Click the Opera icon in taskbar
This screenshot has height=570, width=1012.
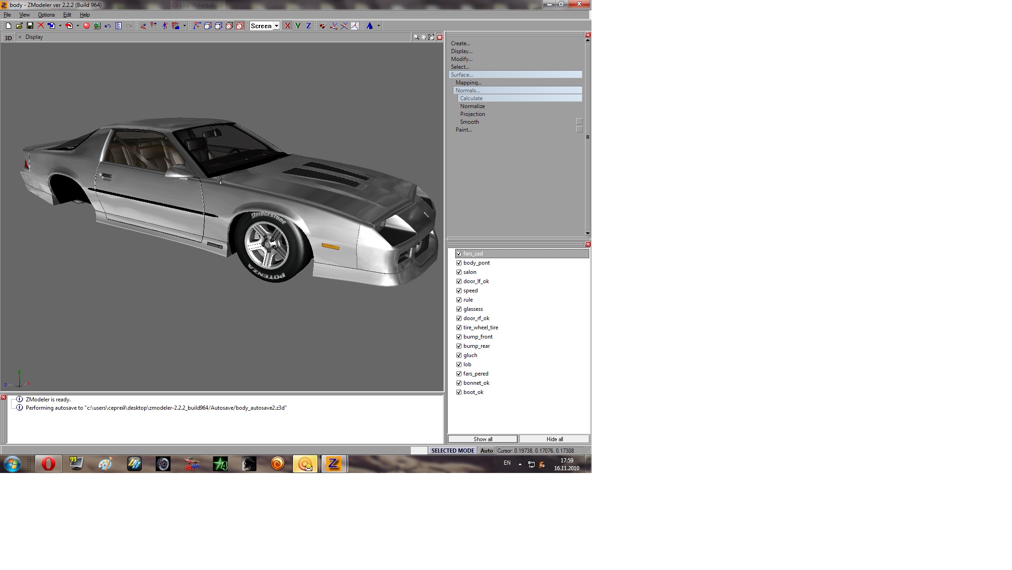pyautogui.click(x=49, y=464)
